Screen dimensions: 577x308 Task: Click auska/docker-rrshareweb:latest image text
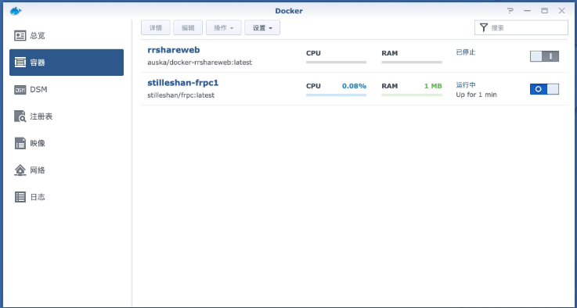point(200,63)
